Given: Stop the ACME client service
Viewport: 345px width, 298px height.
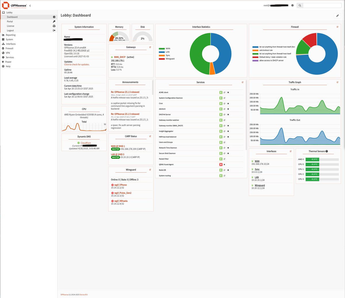Looking at the screenshot, I should pyautogui.click(x=228, y=93).
